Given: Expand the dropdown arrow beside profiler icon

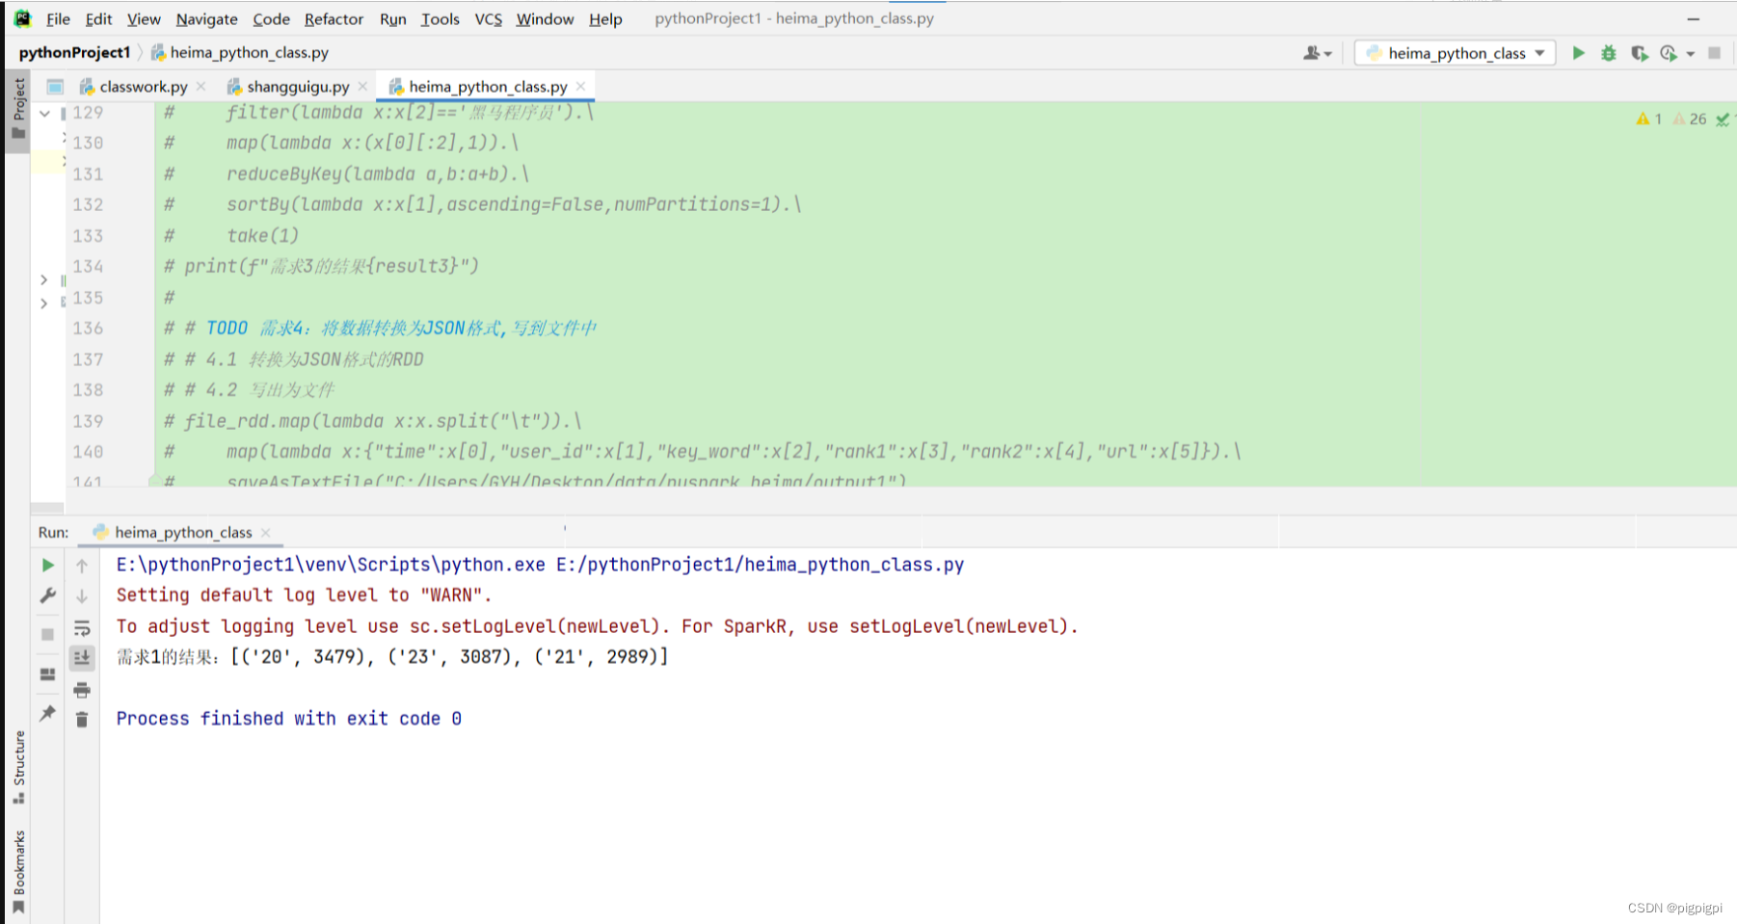Looking at the screenshot, I should (x=1690, y=54).
